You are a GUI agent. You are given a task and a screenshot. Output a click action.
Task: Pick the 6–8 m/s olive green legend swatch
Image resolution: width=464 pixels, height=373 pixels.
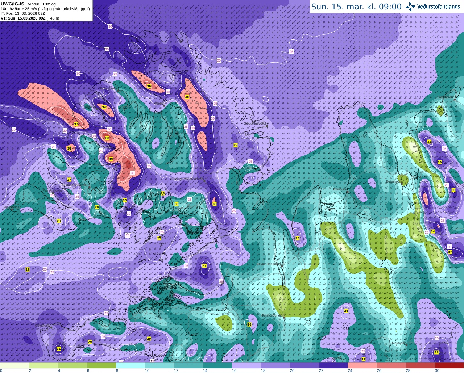point(101,365)
